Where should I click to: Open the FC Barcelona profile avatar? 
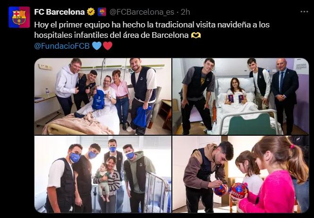point(19,17)
